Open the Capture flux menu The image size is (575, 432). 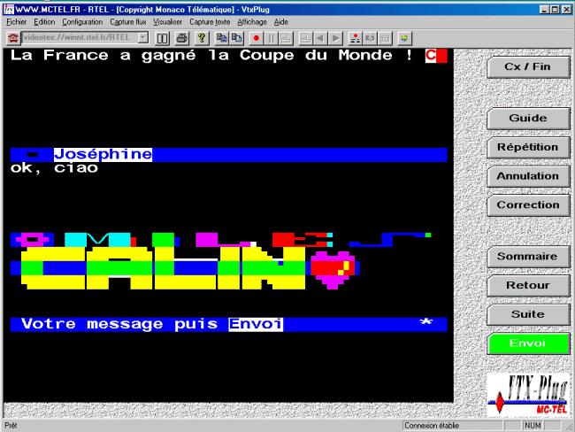128,22
